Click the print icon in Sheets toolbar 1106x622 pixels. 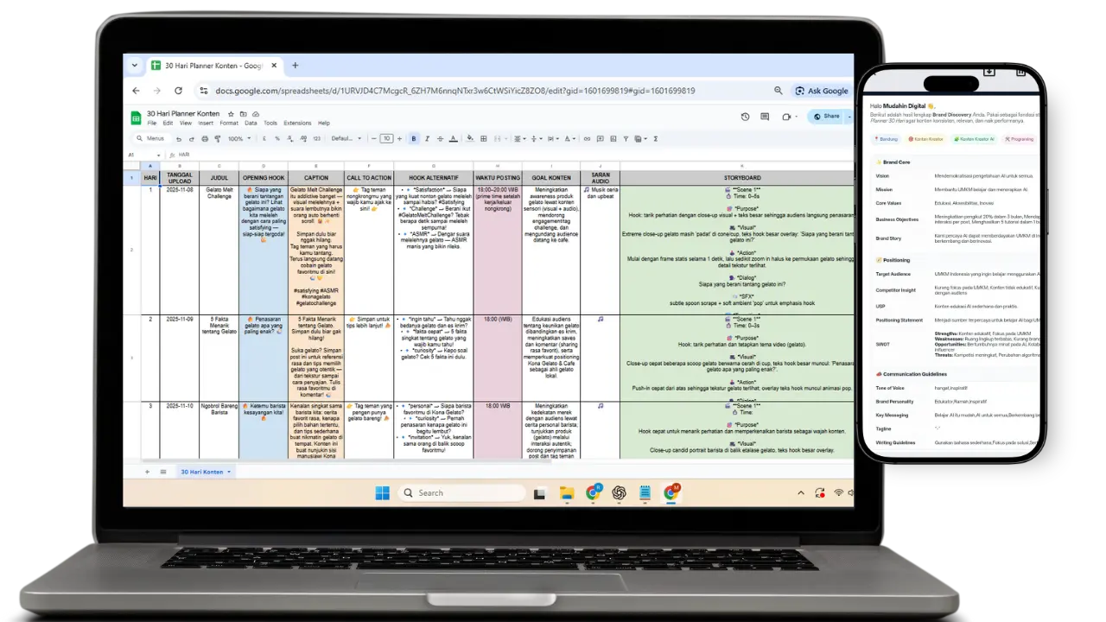pos(204,138)
